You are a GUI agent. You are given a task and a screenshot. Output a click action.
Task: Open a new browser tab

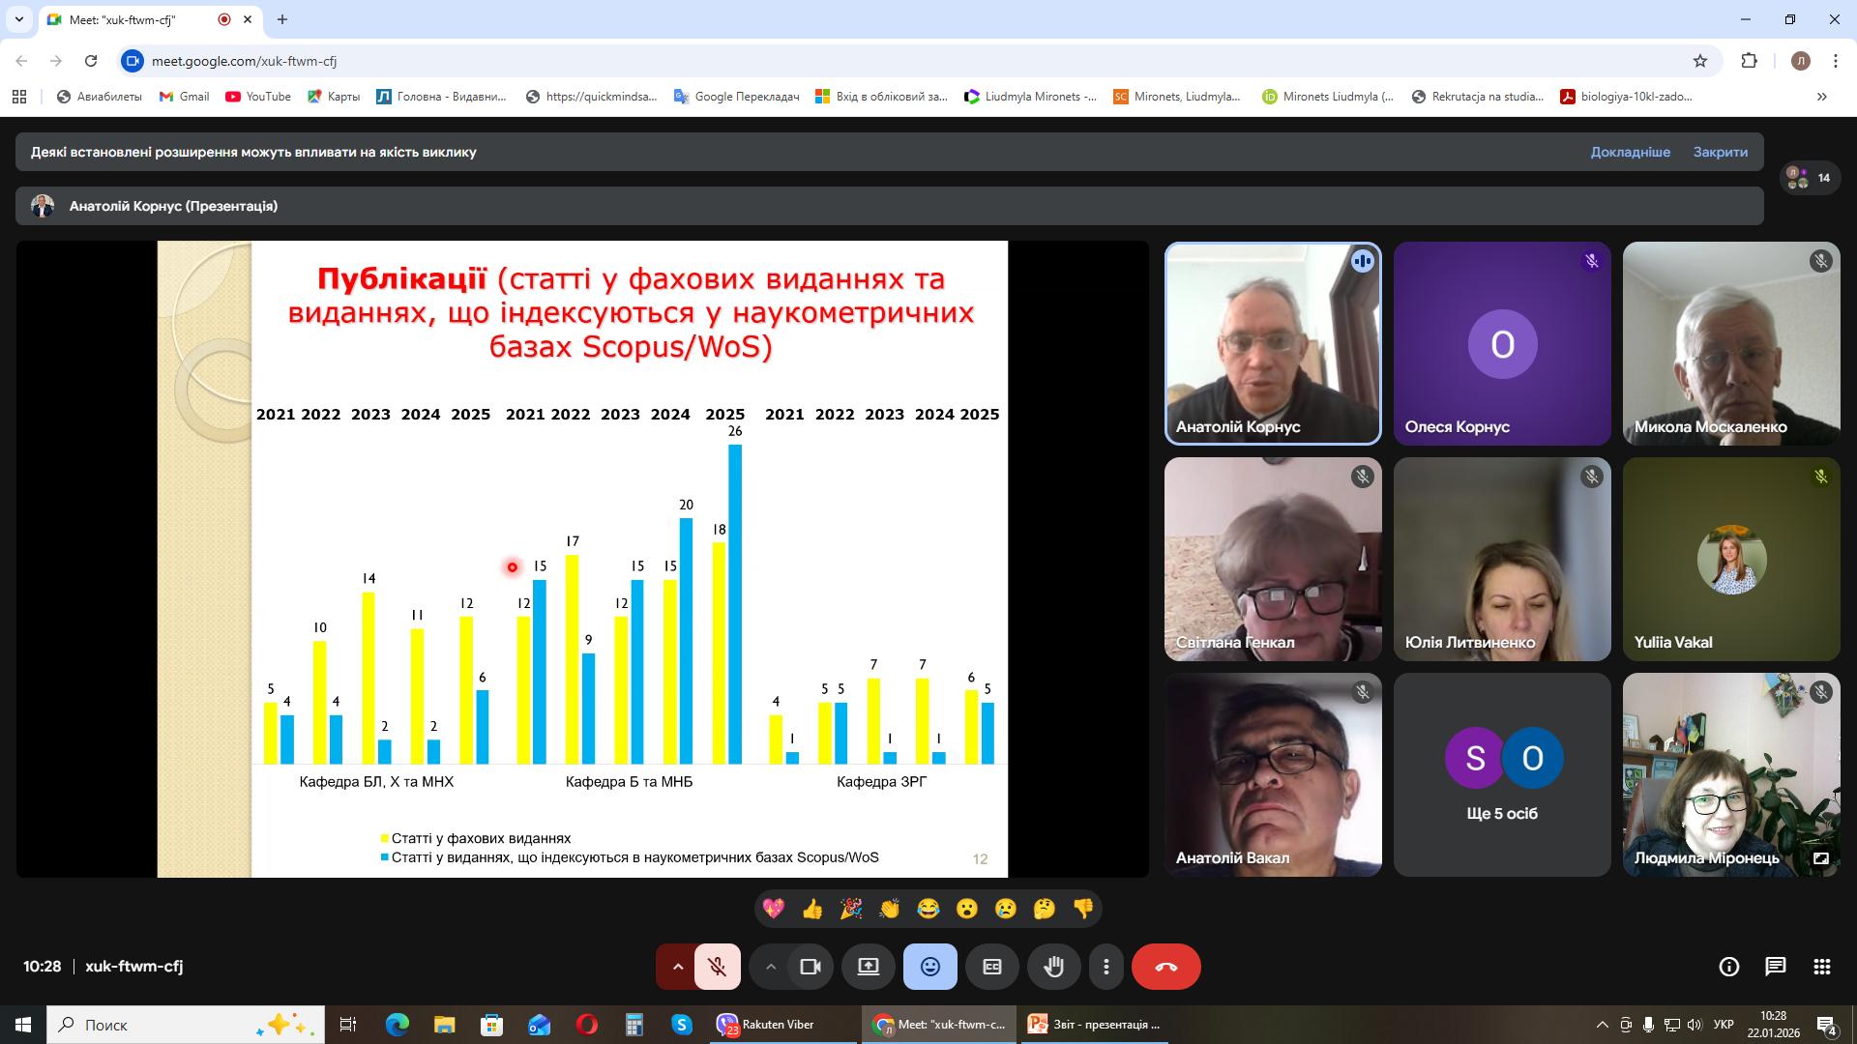281,19
